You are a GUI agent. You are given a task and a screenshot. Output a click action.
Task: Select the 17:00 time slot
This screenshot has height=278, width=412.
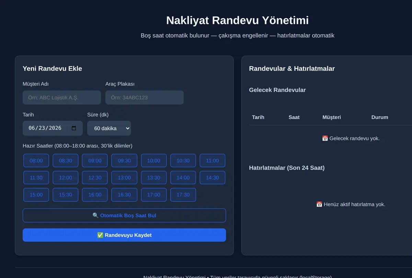coord(154,195)
